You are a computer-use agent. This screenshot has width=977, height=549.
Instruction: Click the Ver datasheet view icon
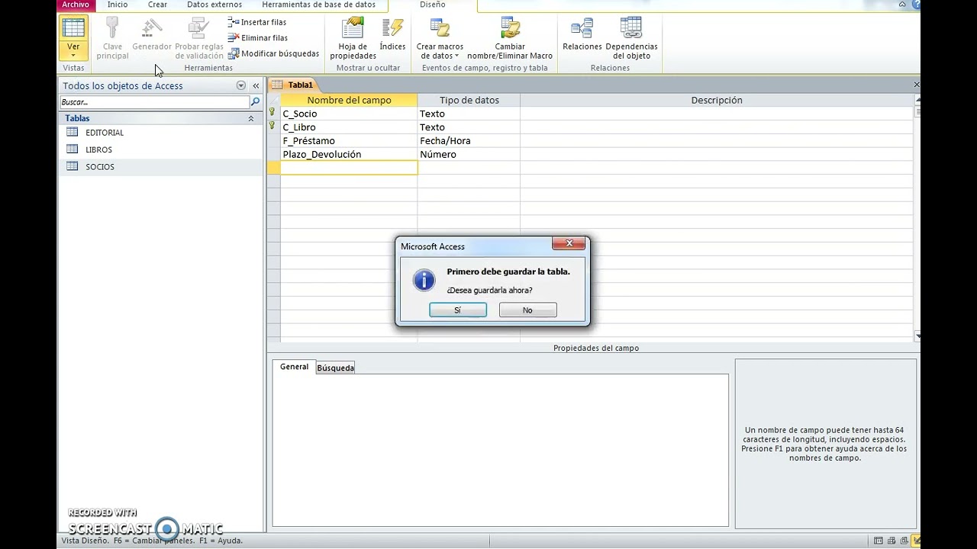pos(73,28)
